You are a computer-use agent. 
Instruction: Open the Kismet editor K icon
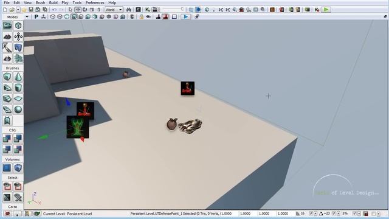pyautogui.click(x=148, y=10)
